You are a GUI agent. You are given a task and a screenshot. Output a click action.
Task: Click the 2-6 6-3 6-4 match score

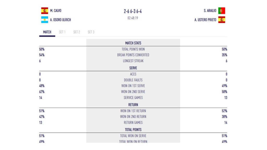click(133, 11)
